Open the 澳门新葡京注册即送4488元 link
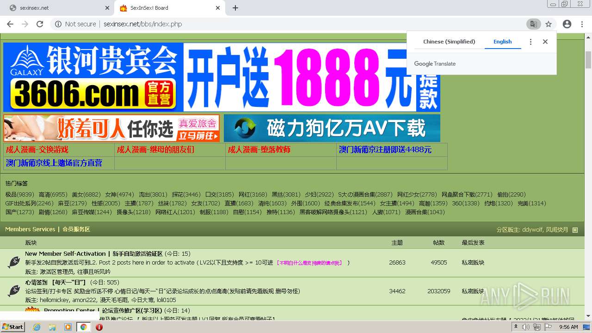The image size is (592, 333). [x=385, y=150]
